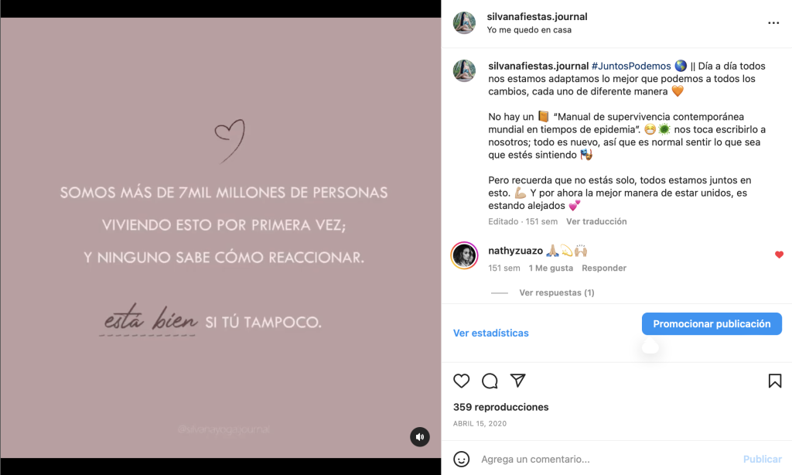
Task: Open the emoji picker smiley icon
Action: (x=461, y=459)
